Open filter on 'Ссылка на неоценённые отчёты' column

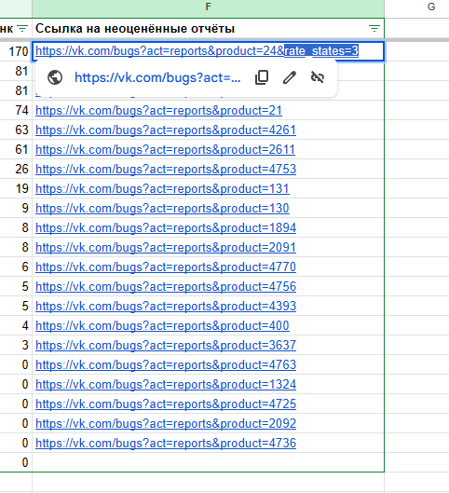[374, 29]
